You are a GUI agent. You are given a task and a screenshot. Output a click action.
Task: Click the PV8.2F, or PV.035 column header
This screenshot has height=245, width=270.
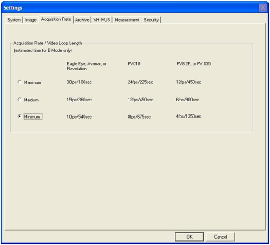(193, 63)
